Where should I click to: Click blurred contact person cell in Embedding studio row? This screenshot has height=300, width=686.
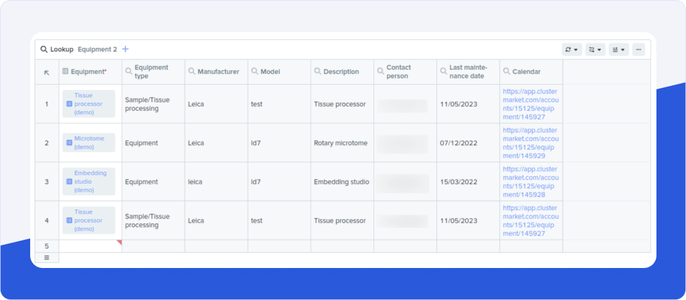tap(406, 181)
